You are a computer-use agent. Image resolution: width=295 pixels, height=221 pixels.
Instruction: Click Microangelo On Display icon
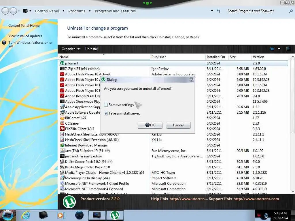click(62, 178)
